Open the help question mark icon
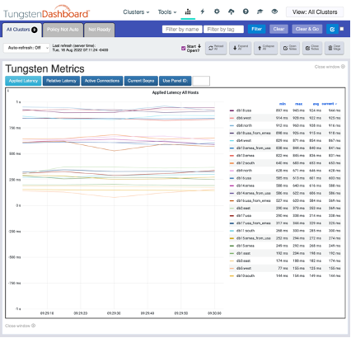Viewport: 351px width, 338px height. 246,12
